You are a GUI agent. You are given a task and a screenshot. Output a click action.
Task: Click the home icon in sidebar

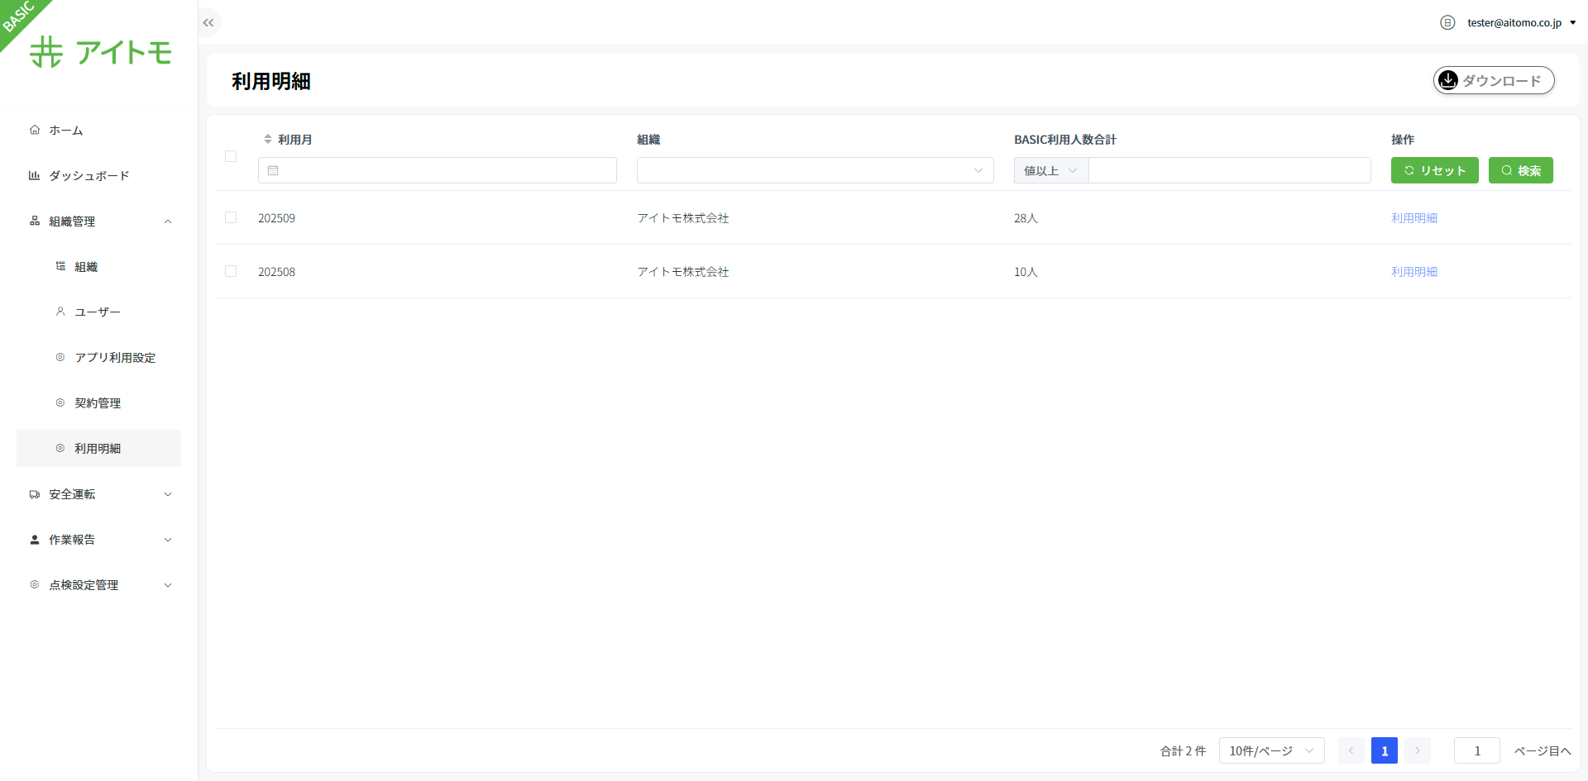(35, 130)
